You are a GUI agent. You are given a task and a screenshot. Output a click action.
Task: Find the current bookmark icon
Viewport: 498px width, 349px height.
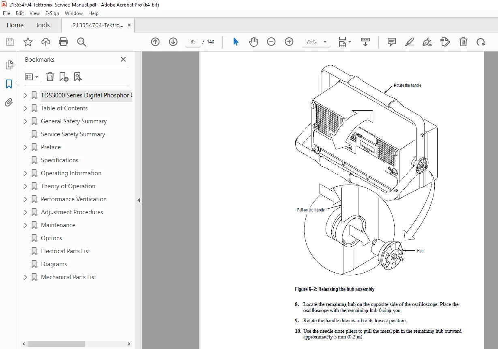point(78,77)
